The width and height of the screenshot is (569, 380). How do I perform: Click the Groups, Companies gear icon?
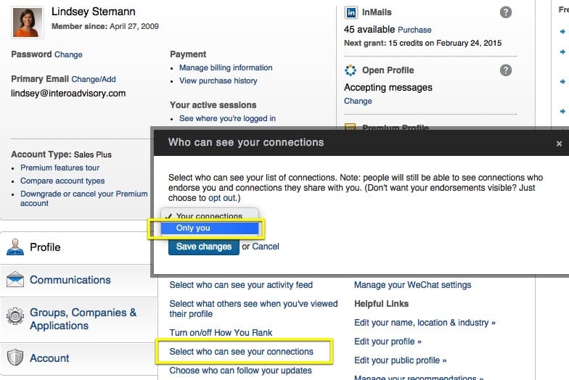click(x=15, y=316)
